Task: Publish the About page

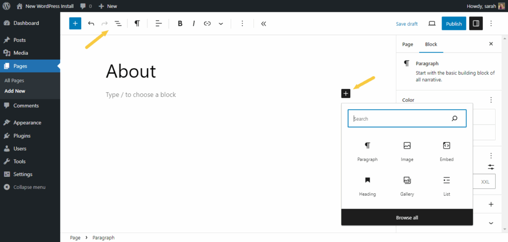Action: coord(453,23)
